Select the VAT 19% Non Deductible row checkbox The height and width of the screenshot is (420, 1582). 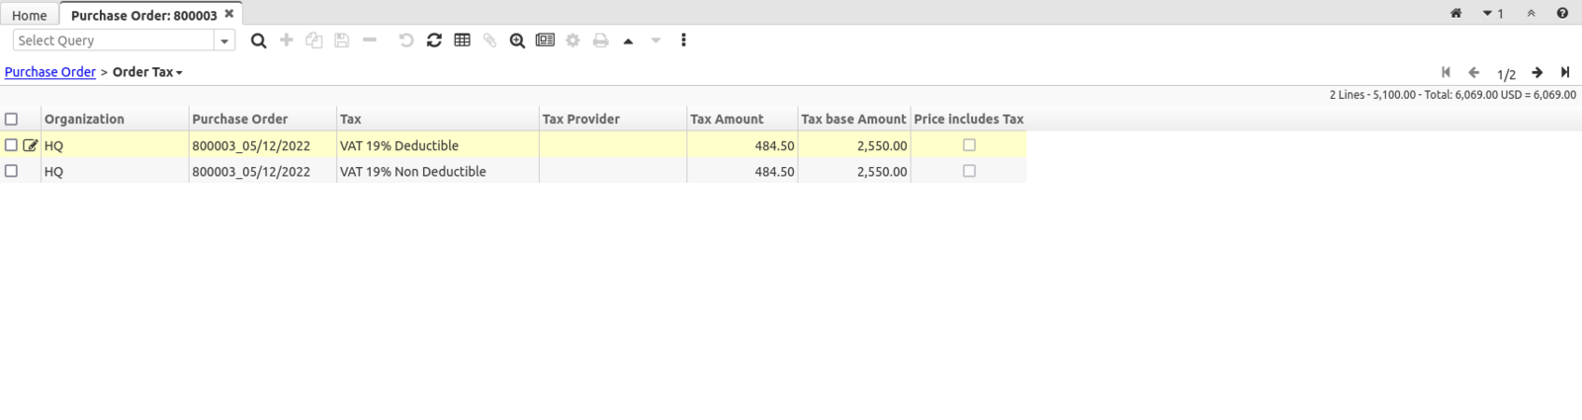12,171
